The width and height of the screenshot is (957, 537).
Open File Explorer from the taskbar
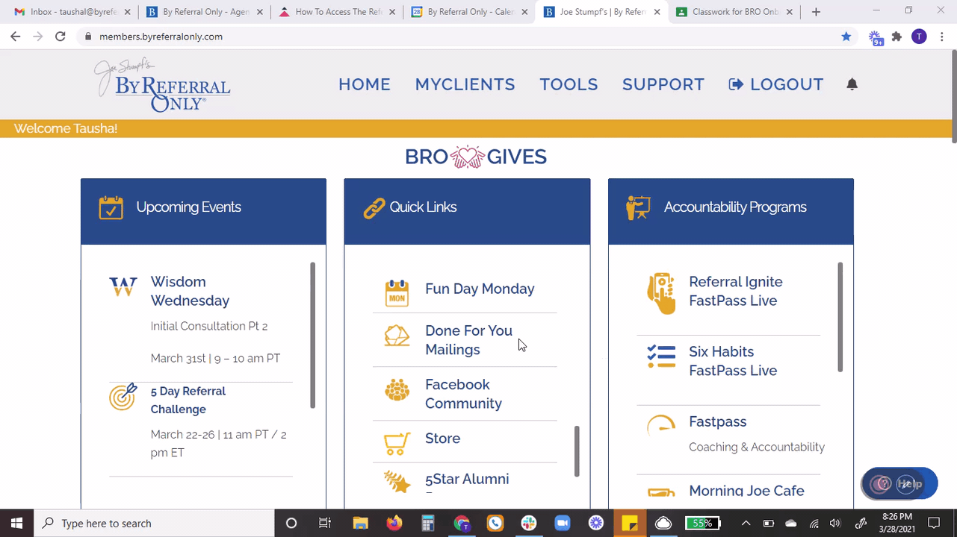click(x=360, y=523)
